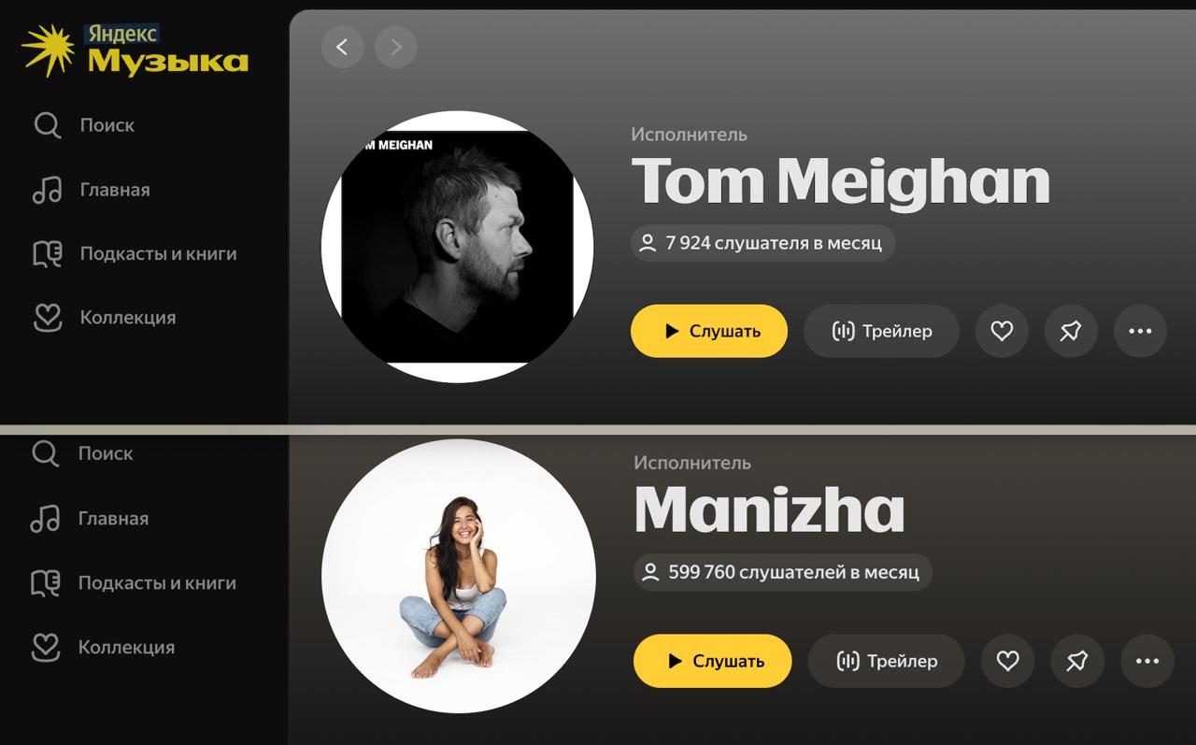Play Manizha's Трейлер
The width and height of the screenshot is (1196, 745).
click(886, 661)
